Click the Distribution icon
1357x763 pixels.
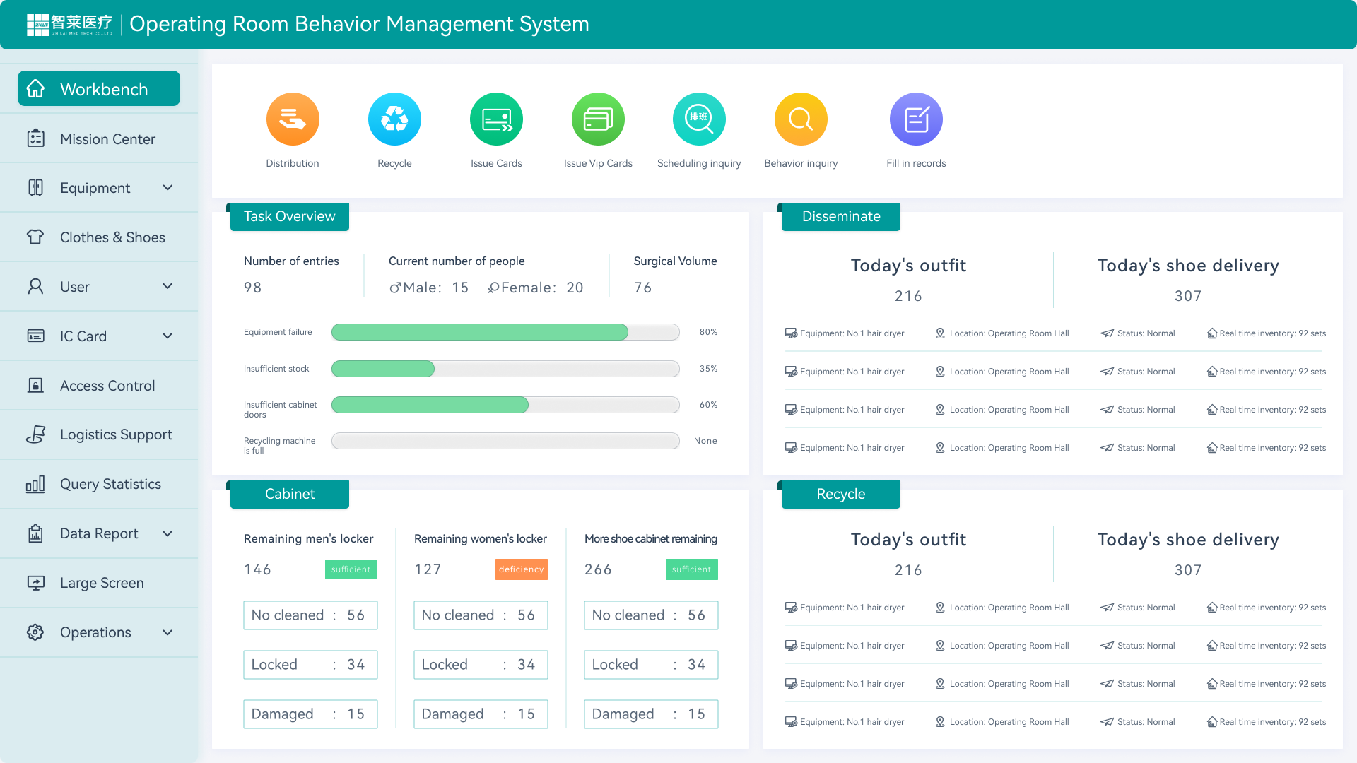click(292, 119)
